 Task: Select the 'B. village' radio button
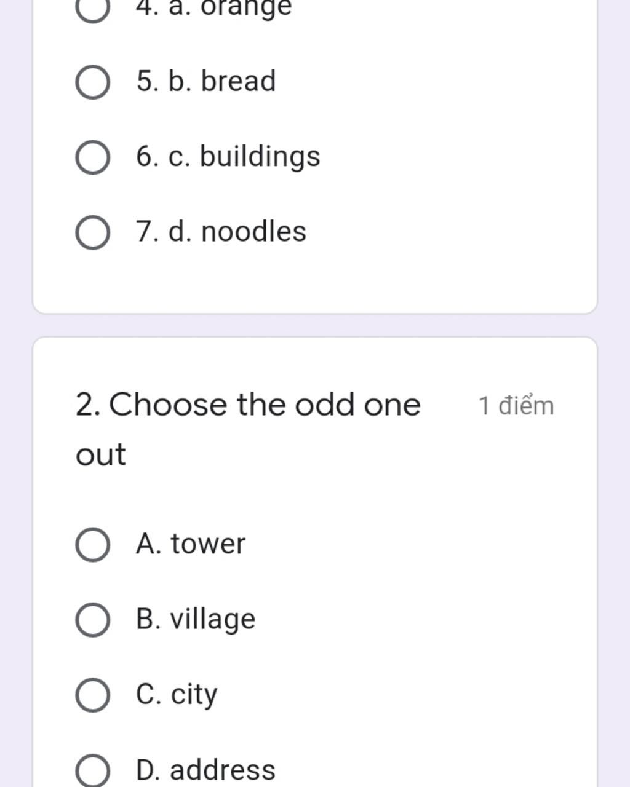click(93, 619)
